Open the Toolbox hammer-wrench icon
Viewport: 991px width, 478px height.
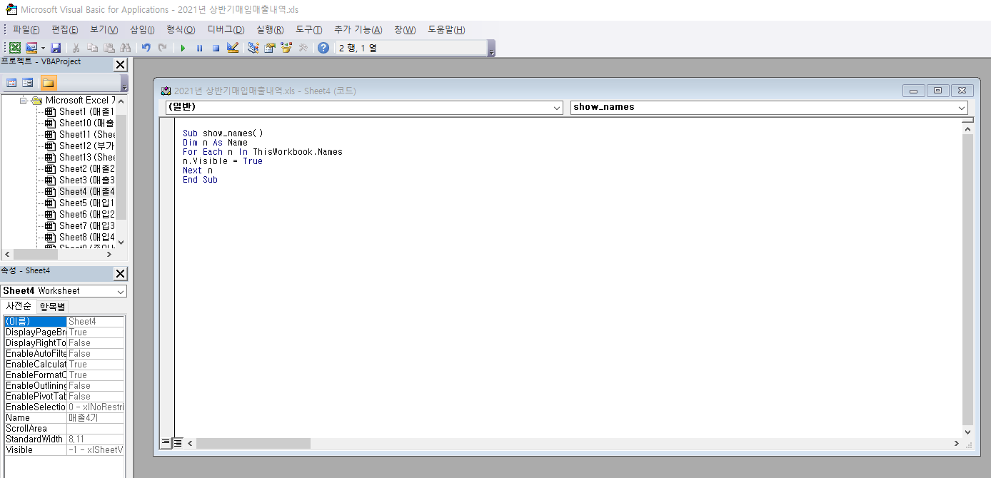(303, 48)
